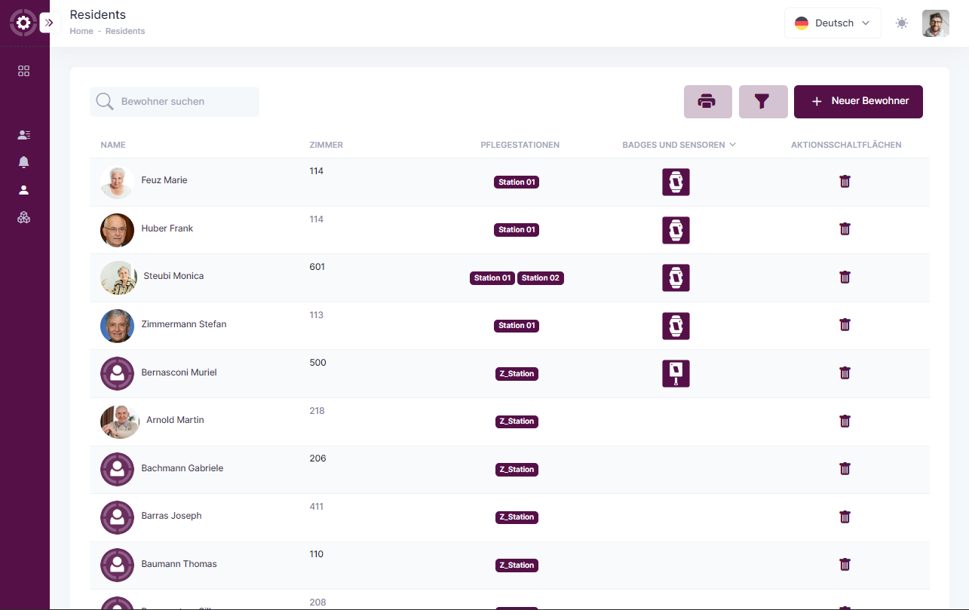The height and width of the screenshot is (610, 969).
Task: Sort by Badges und Sensoren column
Action: [678, 145]
